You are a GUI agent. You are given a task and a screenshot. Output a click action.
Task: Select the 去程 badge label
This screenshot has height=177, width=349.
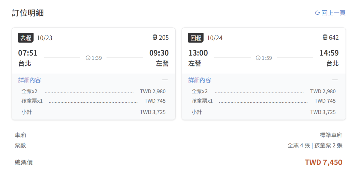pos(26,38)
